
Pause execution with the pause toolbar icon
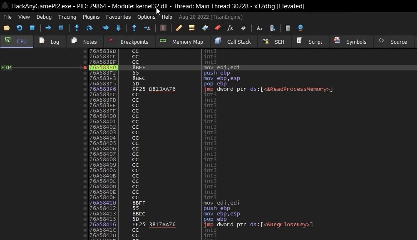(x=60, y=27)
